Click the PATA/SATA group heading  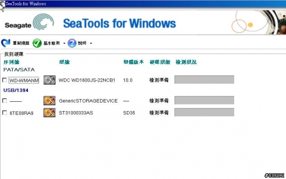(x=19, y=70)
